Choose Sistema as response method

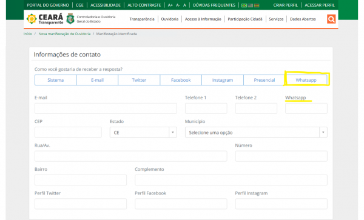click(55, 80)
